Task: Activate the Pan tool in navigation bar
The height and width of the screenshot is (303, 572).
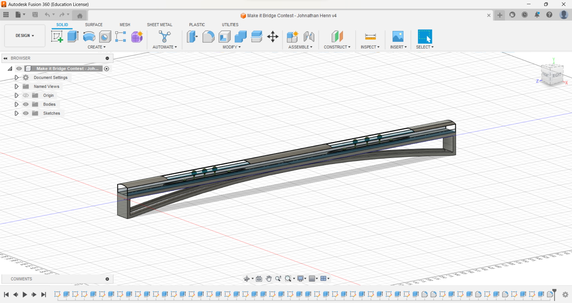Action: click(x=268, y=279)
